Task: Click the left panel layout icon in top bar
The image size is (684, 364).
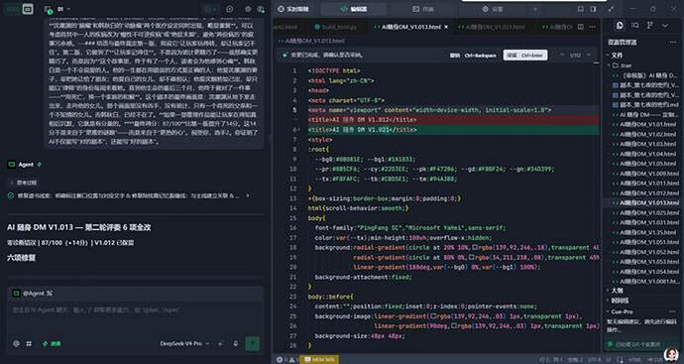Action: [581, 9]
